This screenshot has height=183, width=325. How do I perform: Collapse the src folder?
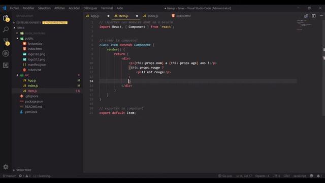click(x=27, y=75)
